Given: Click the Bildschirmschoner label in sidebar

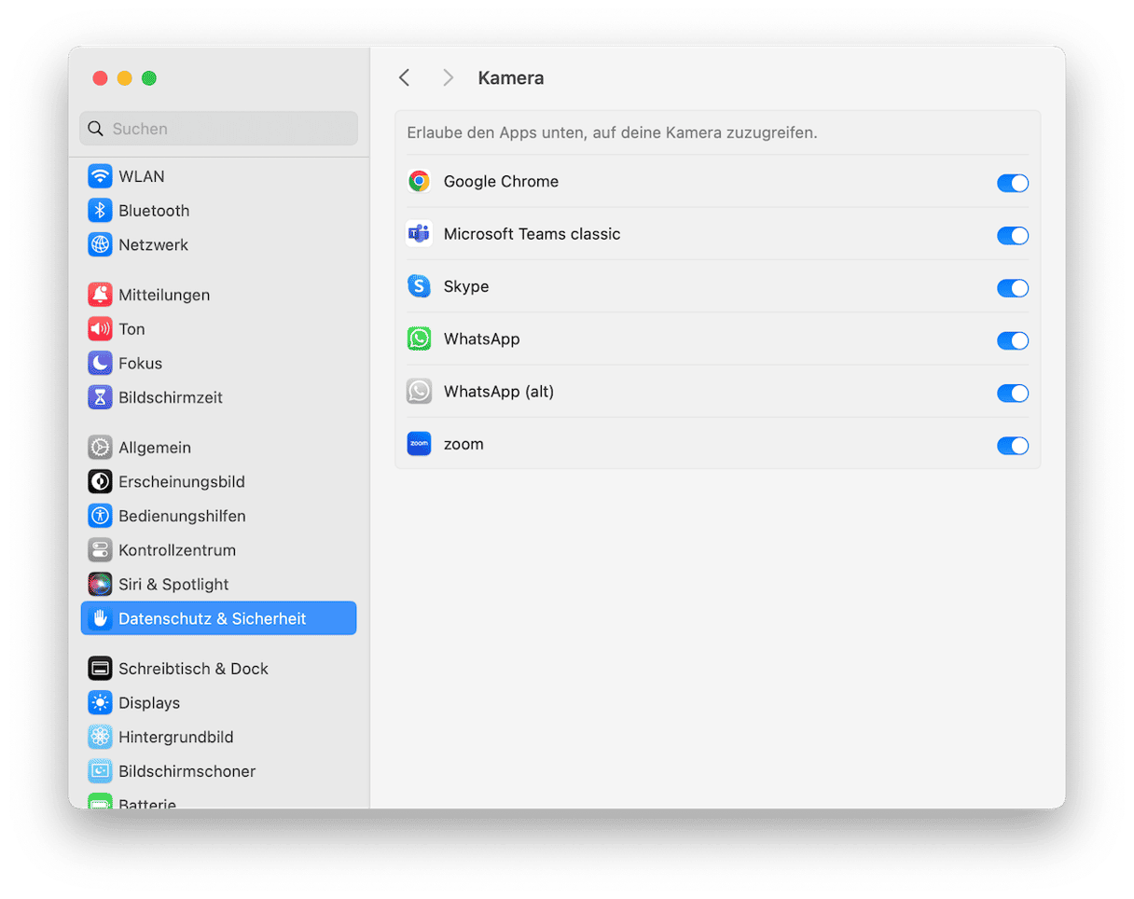Looking at the screenshot, I should pos(187,771).
